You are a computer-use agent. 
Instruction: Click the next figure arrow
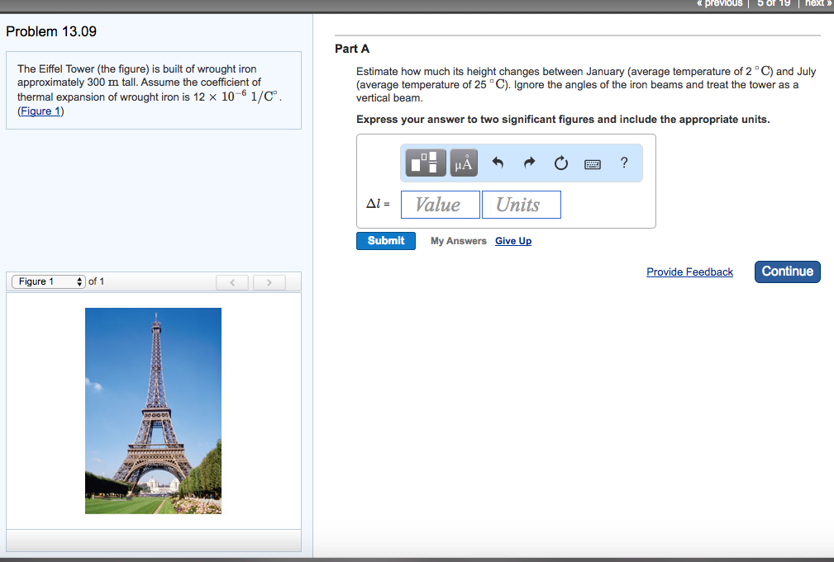click(x=269, y=282)
